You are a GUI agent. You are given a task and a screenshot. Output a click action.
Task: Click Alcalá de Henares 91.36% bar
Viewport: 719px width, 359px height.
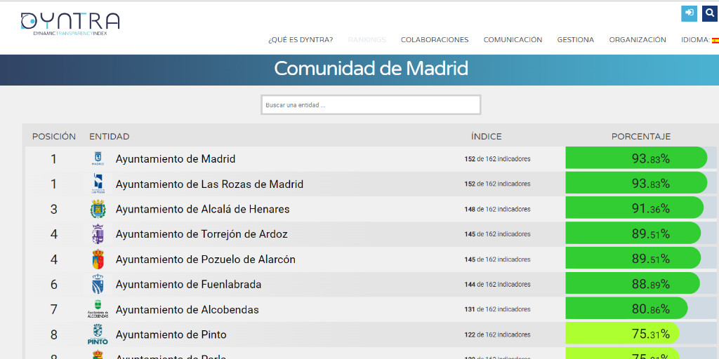635,208
